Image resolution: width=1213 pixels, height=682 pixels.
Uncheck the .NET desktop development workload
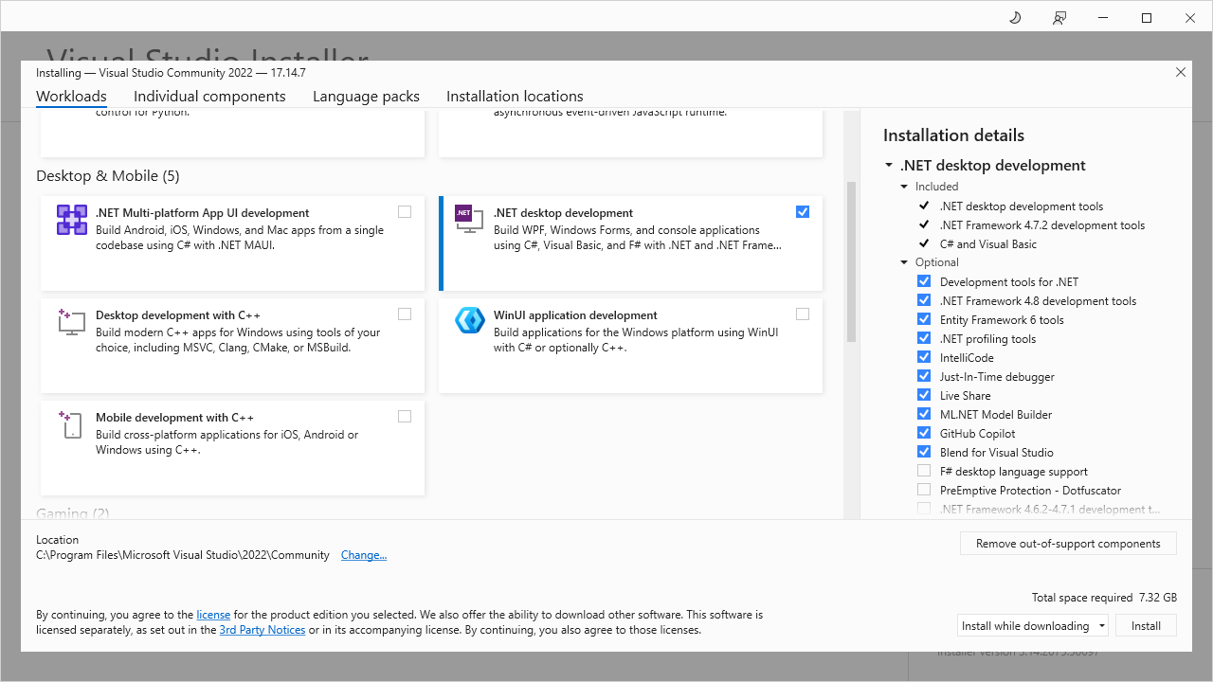[x=803, y=212]
